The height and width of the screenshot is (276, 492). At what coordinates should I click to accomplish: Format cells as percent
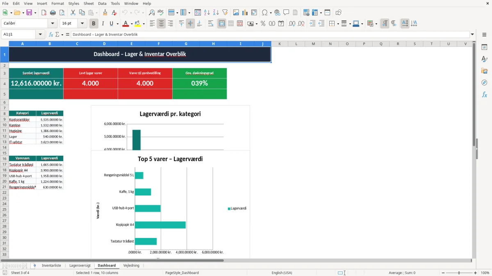tap(263, 24)
